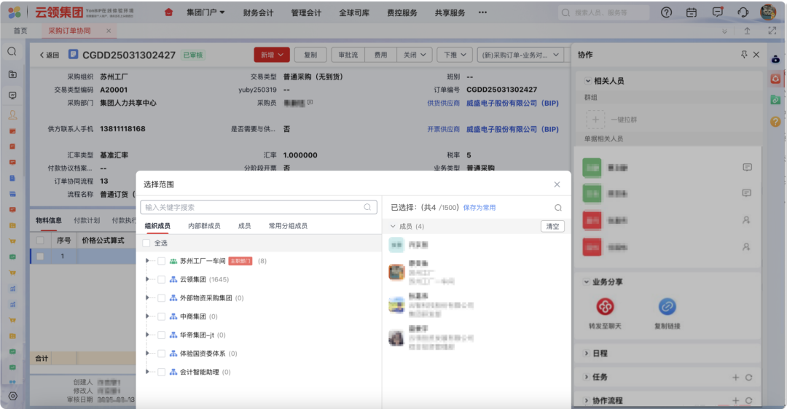The image size is (787, 409).
Task: Expand the 日程 section
Action: tap(587, 354)
